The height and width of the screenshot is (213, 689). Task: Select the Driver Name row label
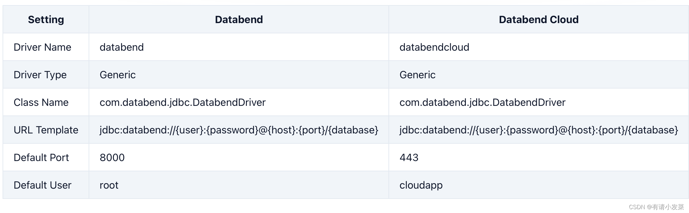click(42, 47)
